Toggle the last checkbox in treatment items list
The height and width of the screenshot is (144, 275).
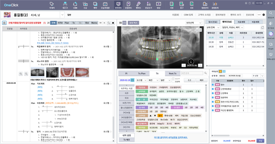pos(213,110)
